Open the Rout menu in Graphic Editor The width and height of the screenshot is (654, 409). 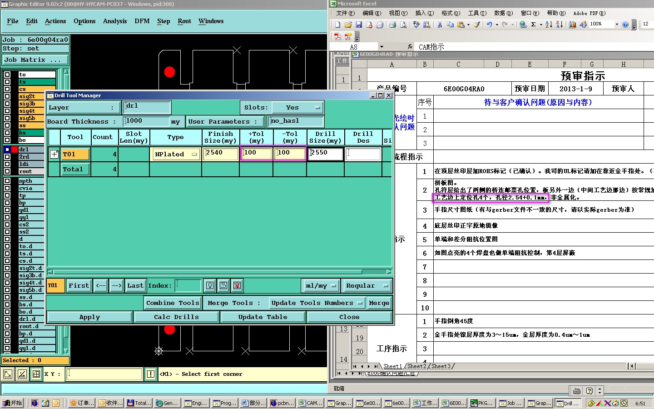[x=184, y=21]
